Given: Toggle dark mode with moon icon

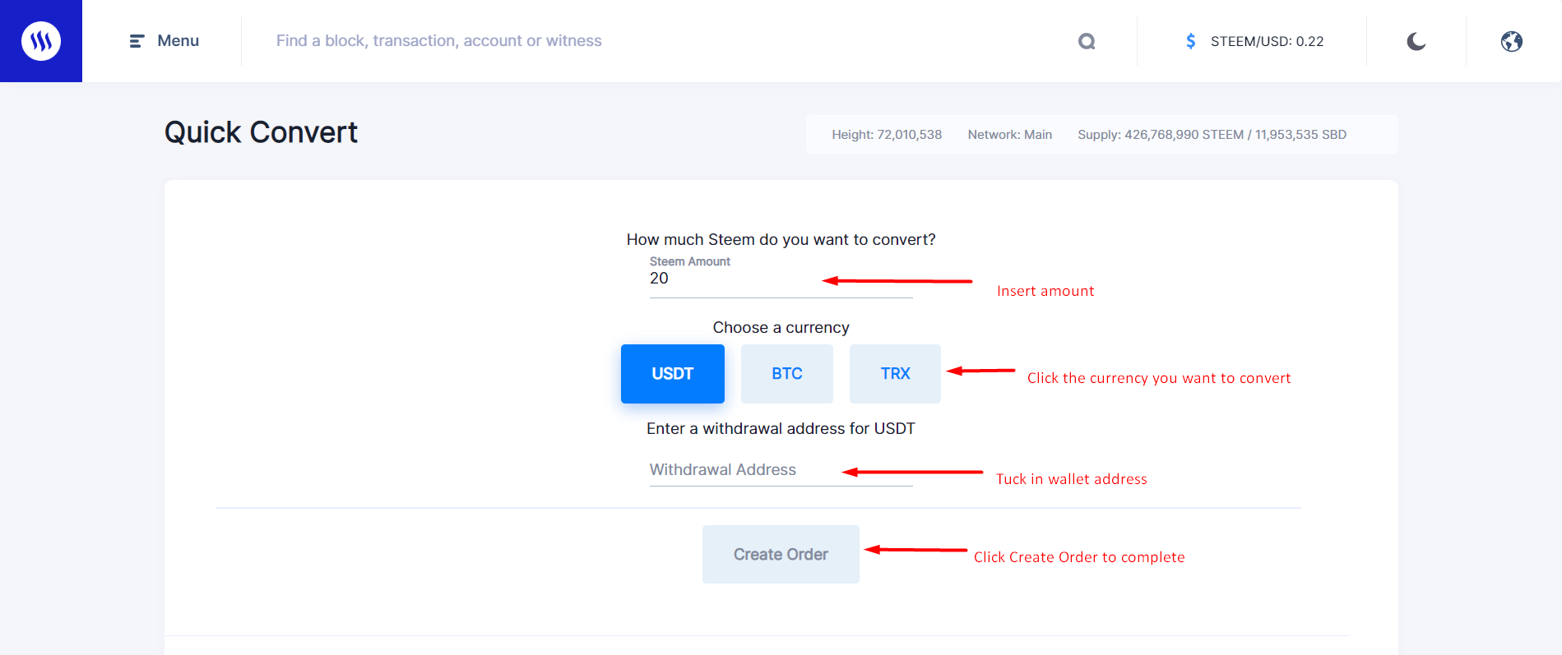Looking at the screenshot, I should [x=1416, y=41].
